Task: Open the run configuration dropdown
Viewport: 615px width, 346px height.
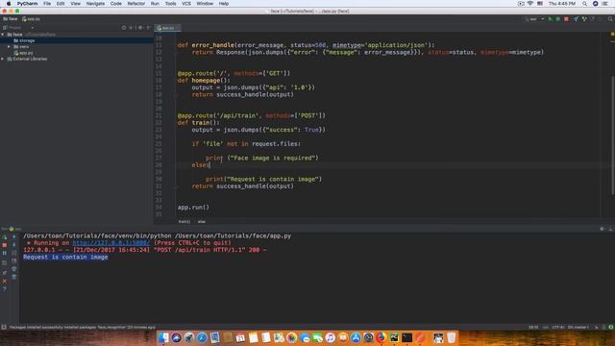Action: [534, 19]
